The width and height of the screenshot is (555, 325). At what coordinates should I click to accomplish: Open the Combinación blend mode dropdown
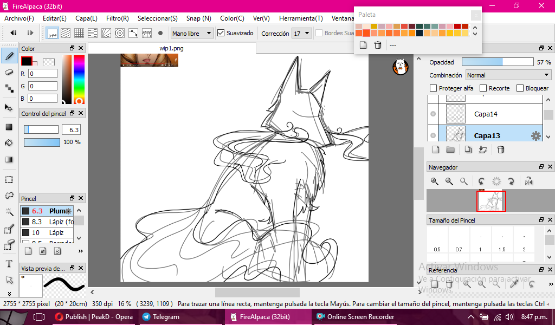508,75
